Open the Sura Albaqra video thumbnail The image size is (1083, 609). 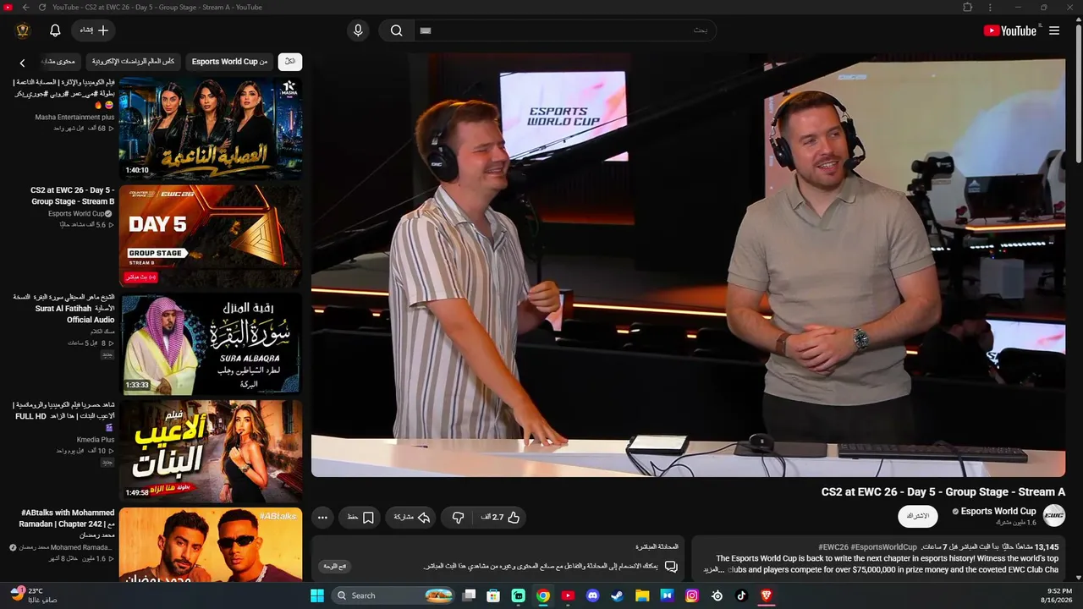click(x=211, y=344)
